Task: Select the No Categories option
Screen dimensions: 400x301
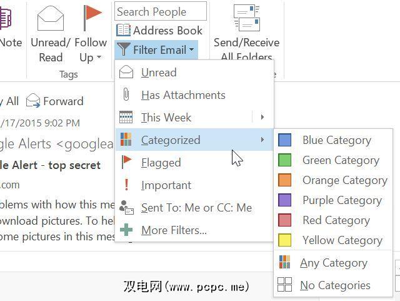Action: pos(334,285)
